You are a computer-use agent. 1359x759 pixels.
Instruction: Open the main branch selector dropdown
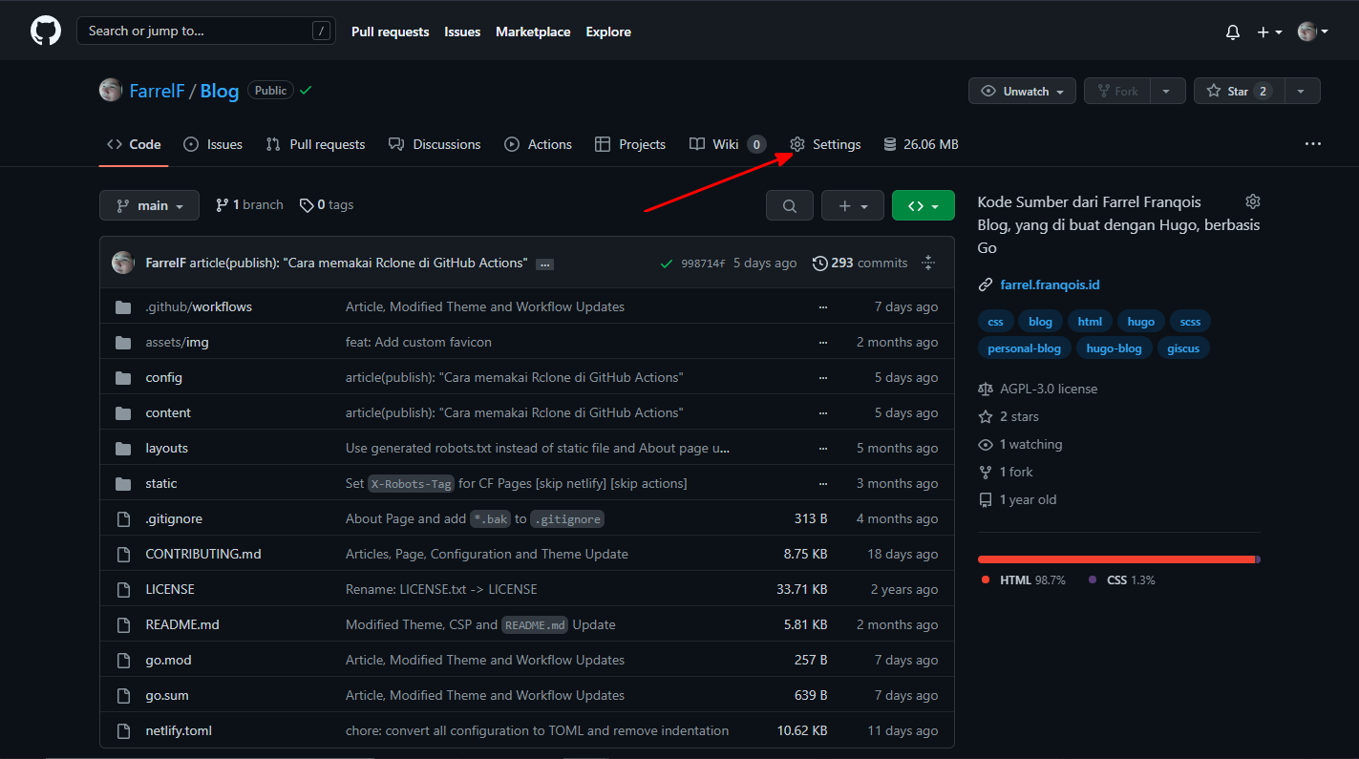[x=149, y=205]
